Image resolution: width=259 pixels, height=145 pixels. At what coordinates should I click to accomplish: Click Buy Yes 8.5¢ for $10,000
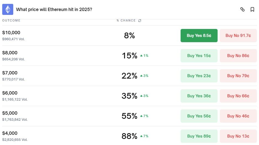[199, 36]
